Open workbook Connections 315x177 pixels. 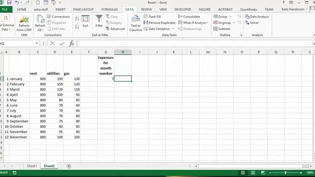pos(59,16)
